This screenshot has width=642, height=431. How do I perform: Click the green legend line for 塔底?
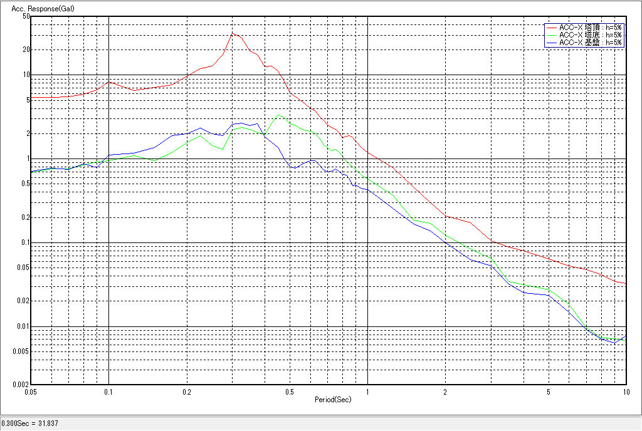[x=552, y=35]
